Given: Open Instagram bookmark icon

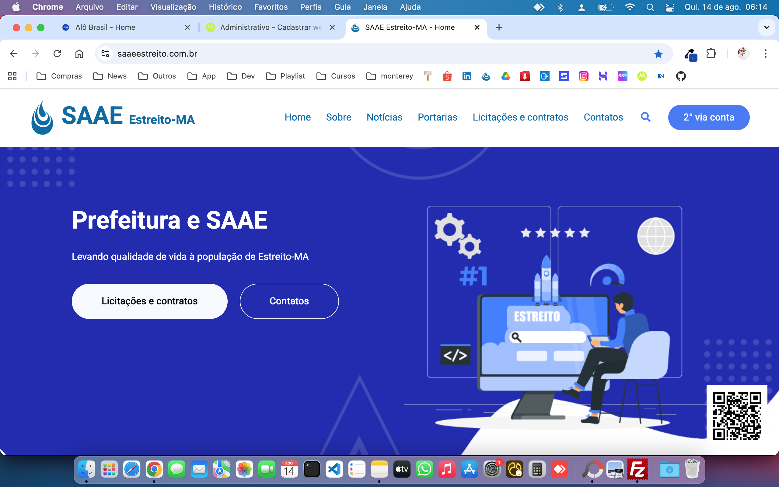Looking at the screenshot, I should [583, 76].
